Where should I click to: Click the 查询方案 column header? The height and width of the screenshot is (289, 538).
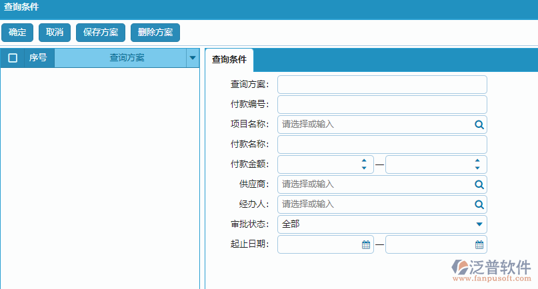click(x=121, y=57)
